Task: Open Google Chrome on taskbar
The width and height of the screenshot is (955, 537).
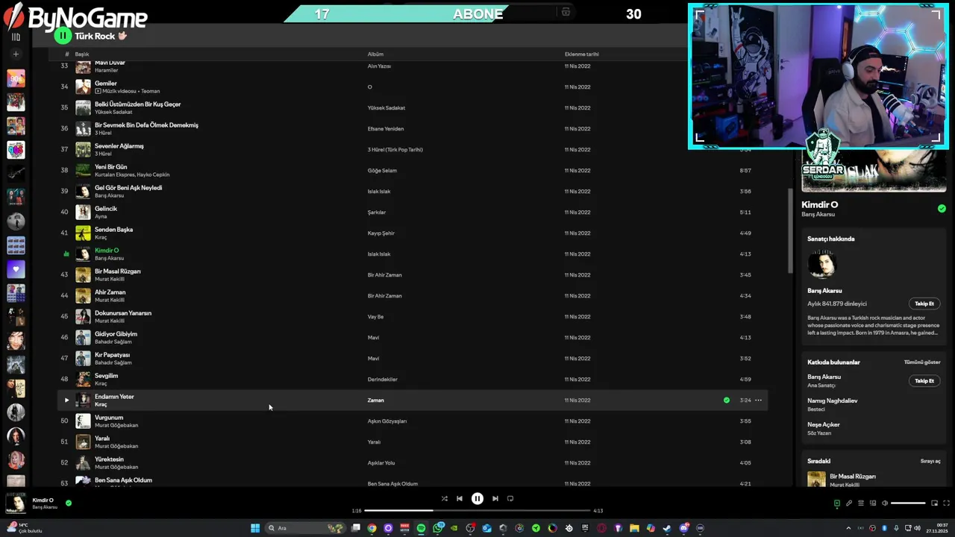Action: tap(372, 528)
